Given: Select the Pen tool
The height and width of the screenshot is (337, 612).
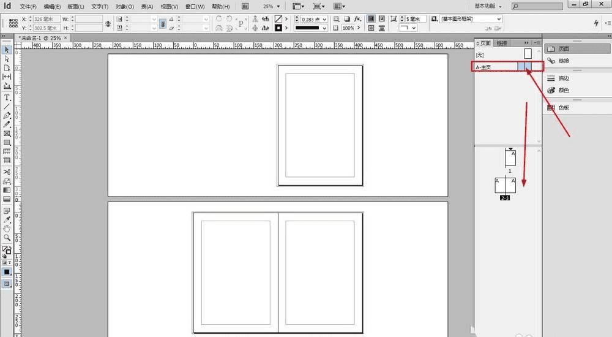Looking at the screenshot, I should pyautogui.click(x=7, y=116).
